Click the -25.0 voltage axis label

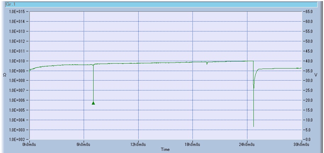pos(308,90)
